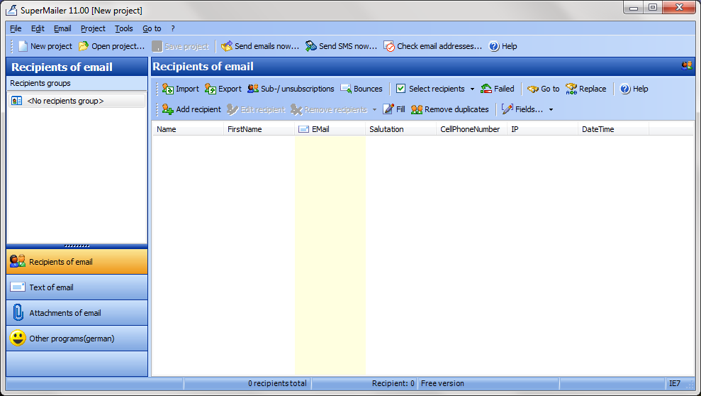The height and width of the screenshot is (396, 701).
Task: Open Help in recipients toolbar
Action: click(x=634, y=89)
